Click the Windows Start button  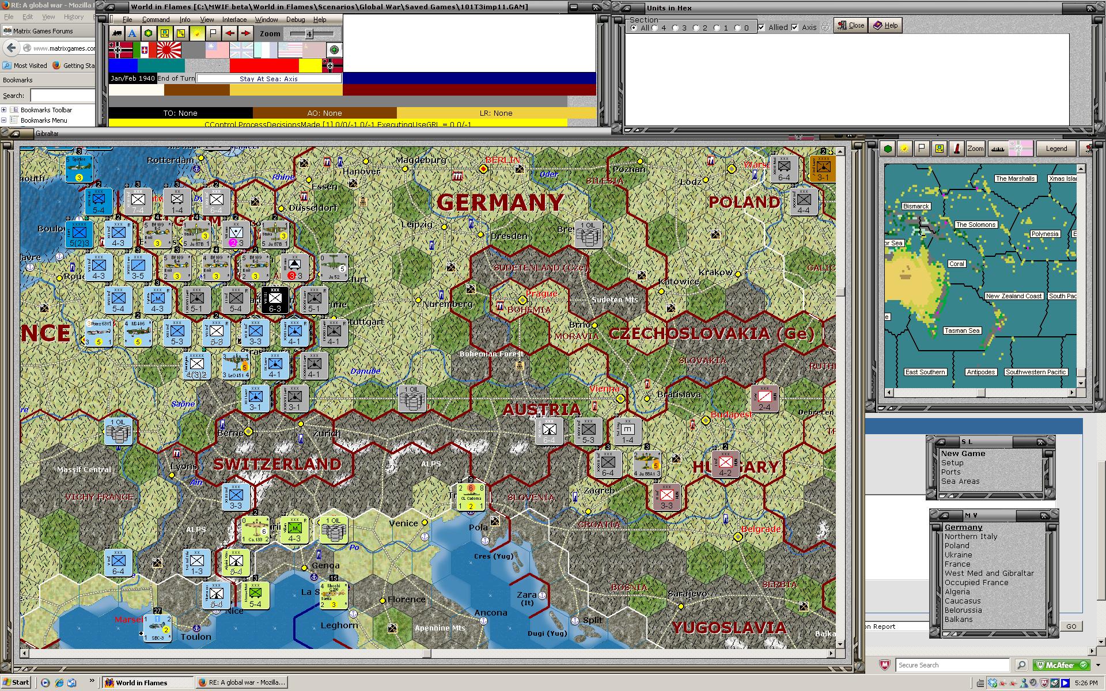[16, 682]
